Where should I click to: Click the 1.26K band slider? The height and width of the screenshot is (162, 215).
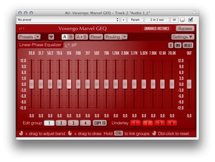pyautogui.click(x=116, y=84)
